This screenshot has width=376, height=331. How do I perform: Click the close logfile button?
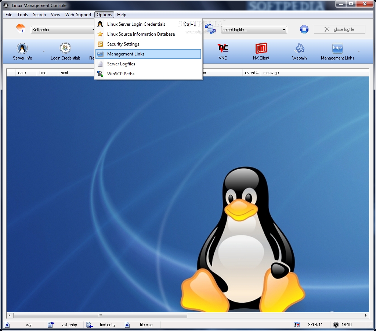[340, 29]
